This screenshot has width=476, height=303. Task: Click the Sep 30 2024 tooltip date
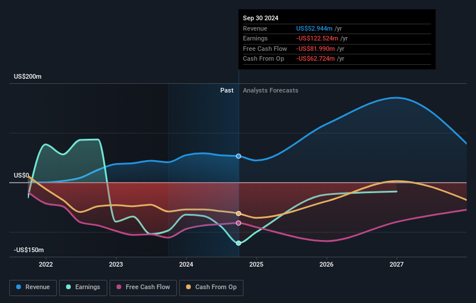point(260,18)
